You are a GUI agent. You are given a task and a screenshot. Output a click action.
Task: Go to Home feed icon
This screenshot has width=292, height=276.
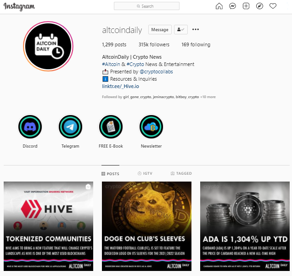tap(219, 6)
